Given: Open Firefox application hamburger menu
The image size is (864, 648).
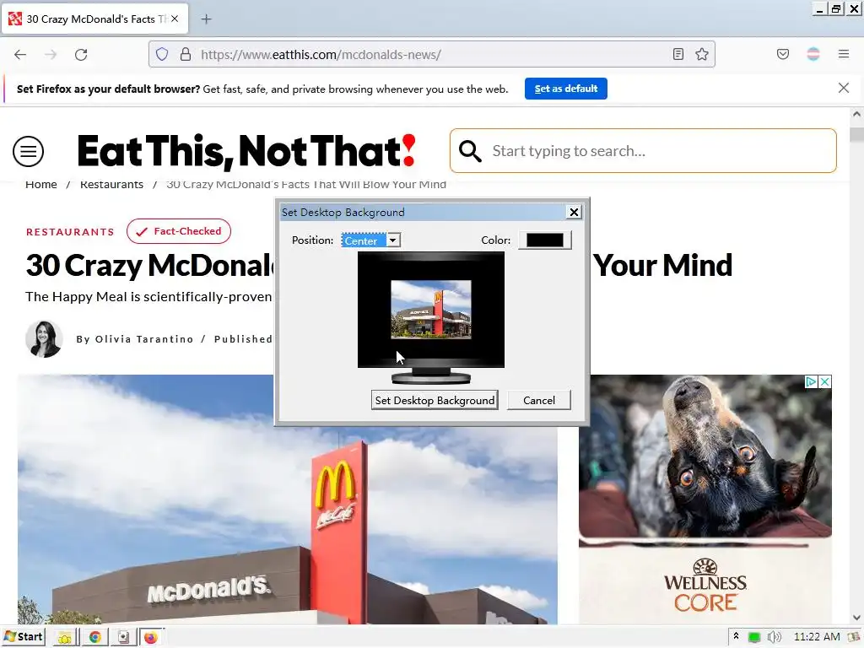Looking at the screenshot, I should [844, 54].
